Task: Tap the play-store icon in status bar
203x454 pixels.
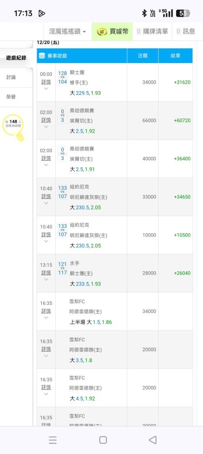Action: pos(41,13)
